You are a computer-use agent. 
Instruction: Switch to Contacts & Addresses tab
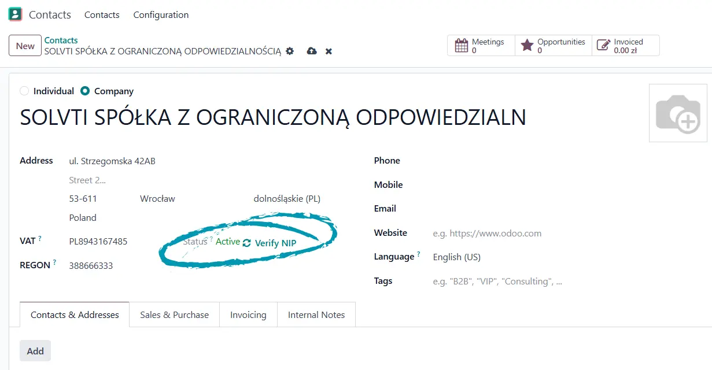[75, 314]
